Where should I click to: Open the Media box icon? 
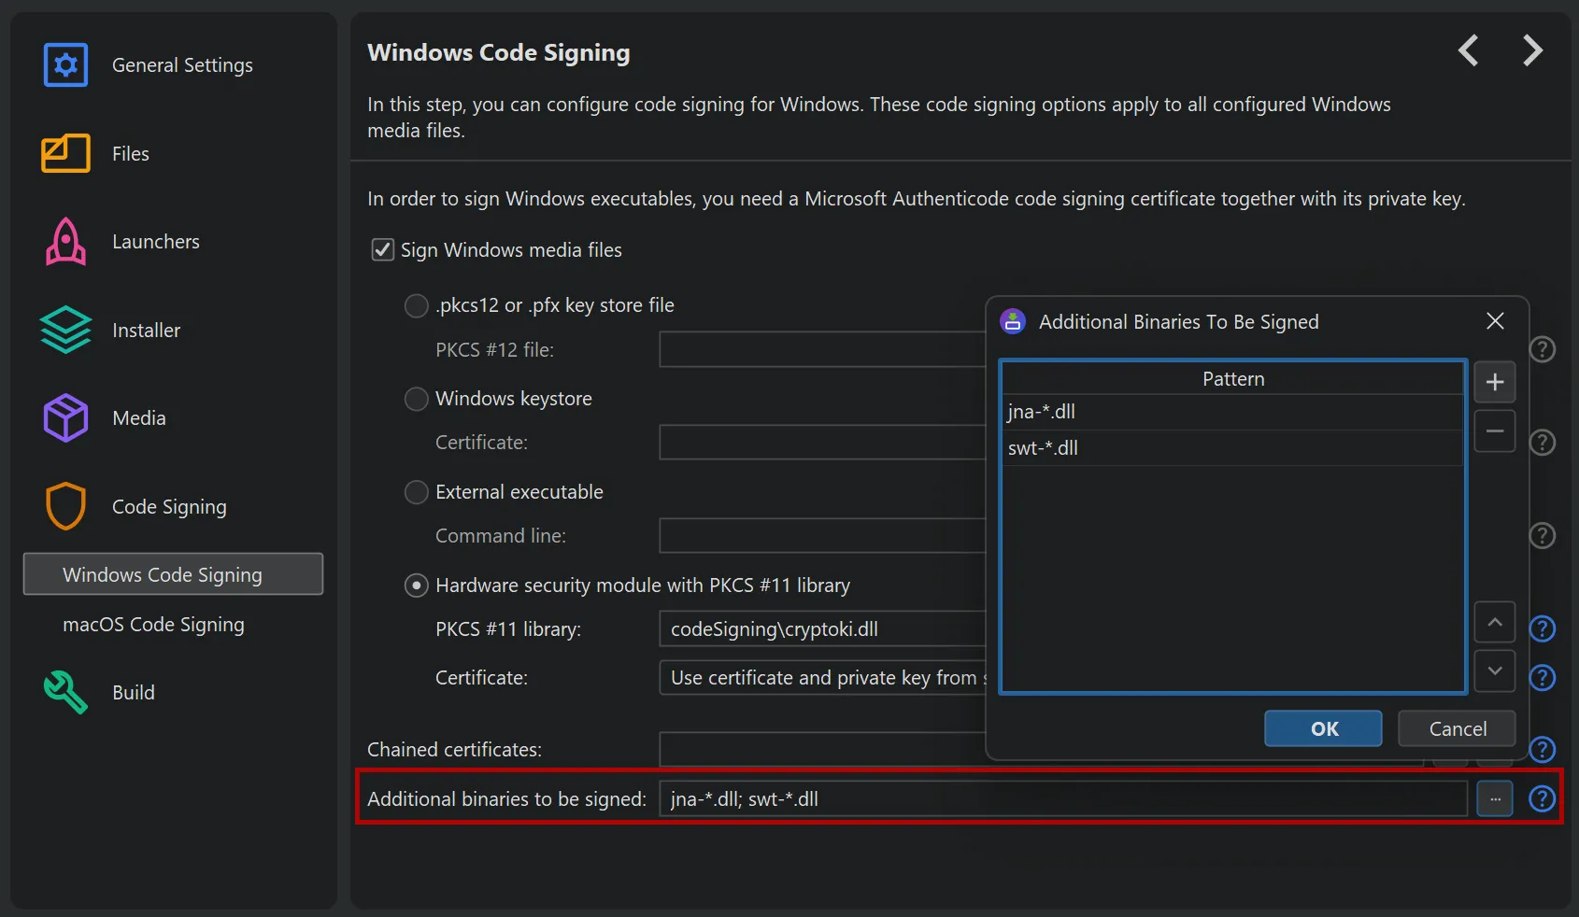(65, 418)
